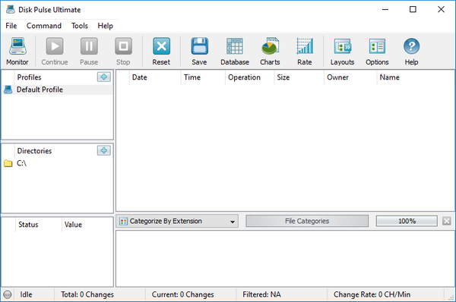Open the Database toolbar icon
The image size is (456, 302).
coord(235,46)
